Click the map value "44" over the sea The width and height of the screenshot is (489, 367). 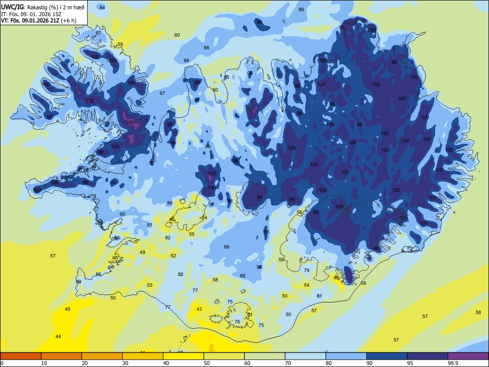coord(58,337)
